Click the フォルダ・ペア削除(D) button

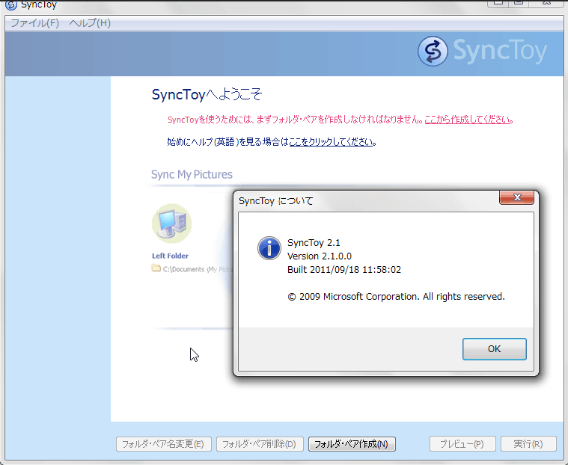[x=260, y=444]
